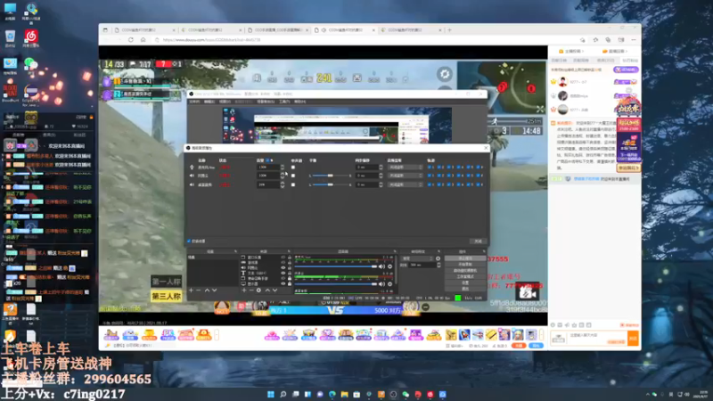Click the transition duration stepper arrows

pos(438,265)
